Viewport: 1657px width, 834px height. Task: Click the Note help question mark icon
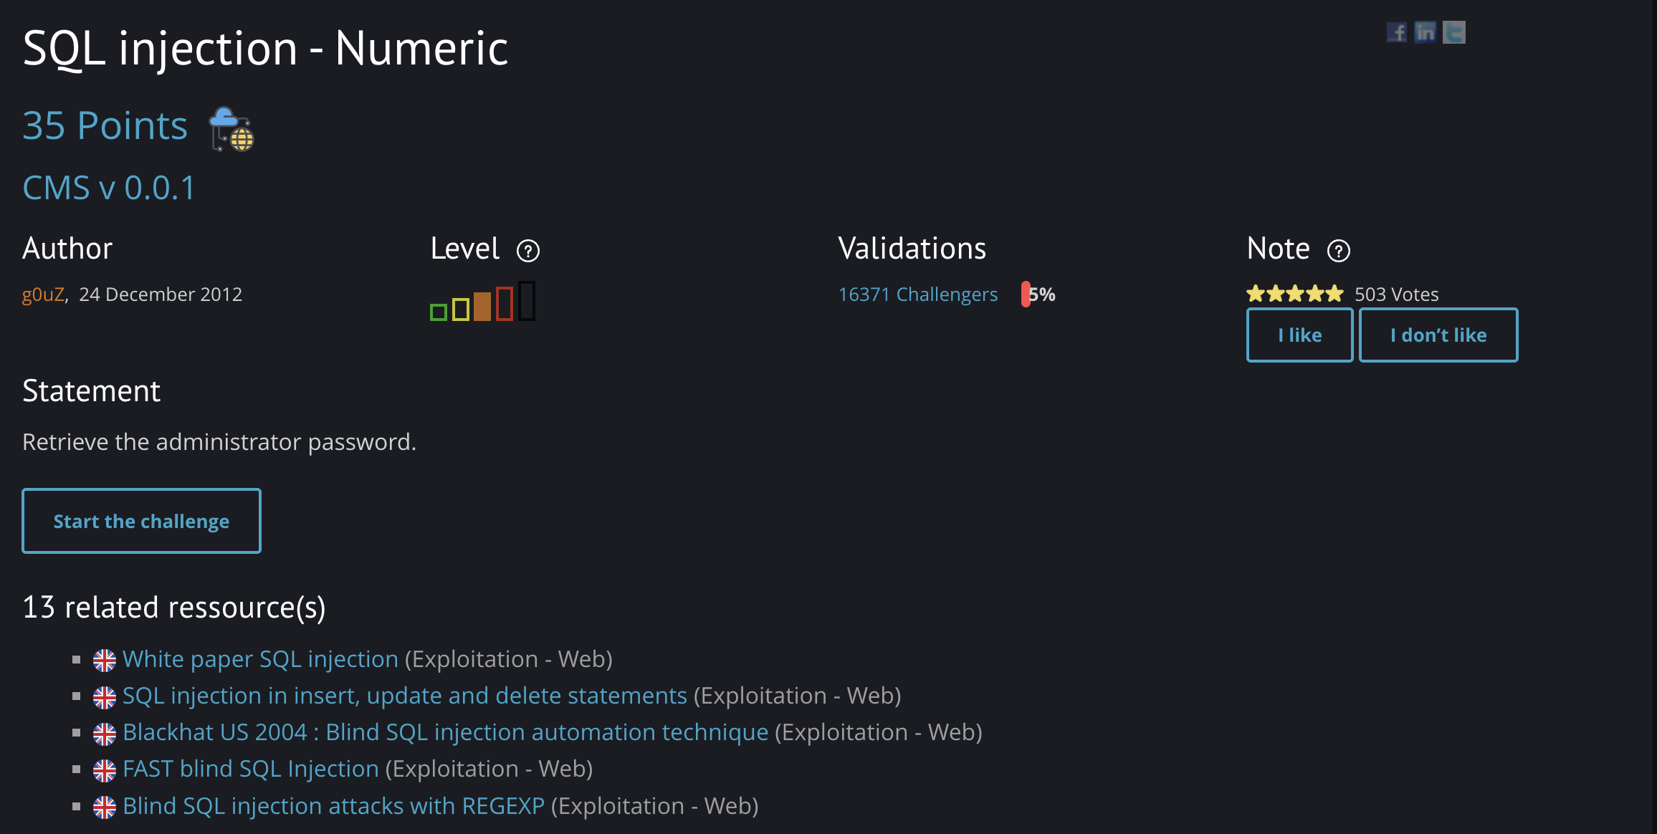(x=1339, y=251)
